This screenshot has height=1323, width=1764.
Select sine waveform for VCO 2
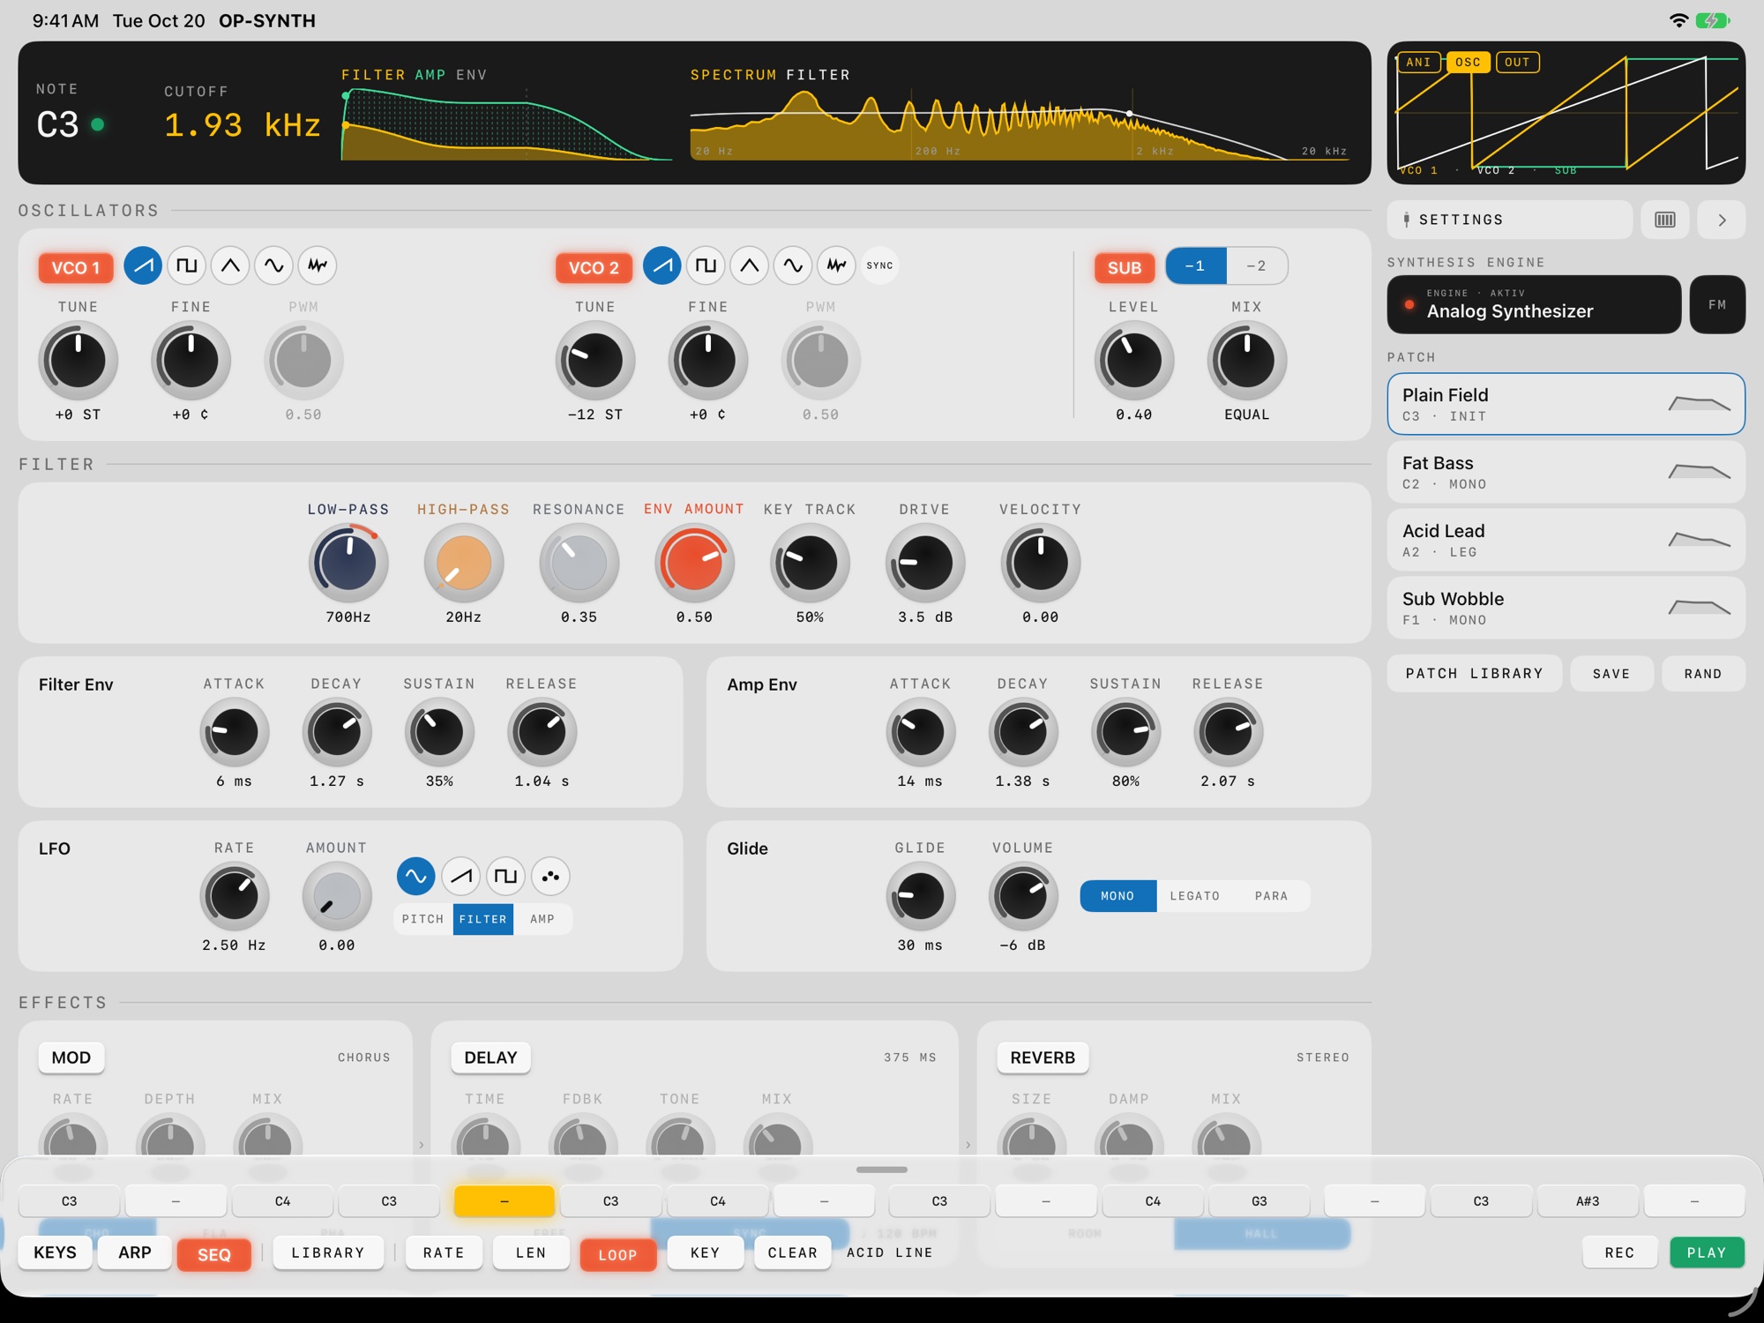pyautogui.click(x=793, y=265)
